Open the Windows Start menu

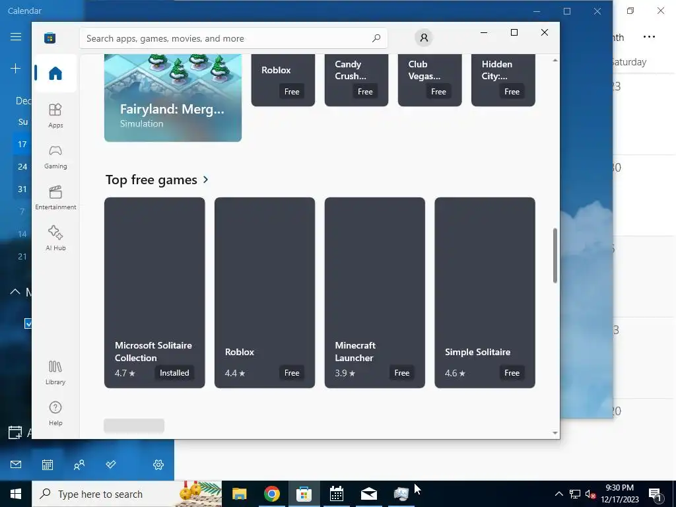[x=16, y=494]
